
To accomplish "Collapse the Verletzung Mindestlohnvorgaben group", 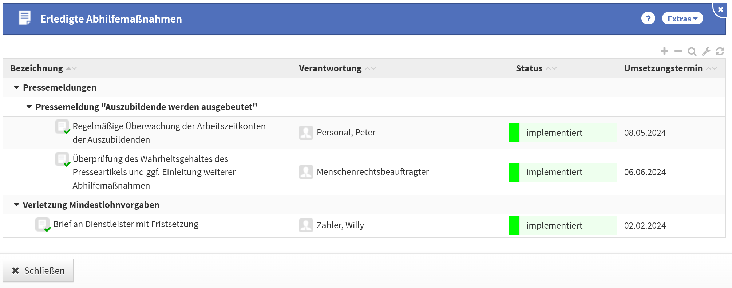I will click(16, 205).
